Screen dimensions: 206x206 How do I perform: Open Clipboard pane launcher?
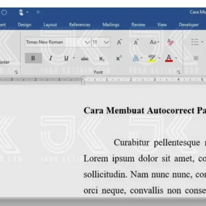[16, 73]
